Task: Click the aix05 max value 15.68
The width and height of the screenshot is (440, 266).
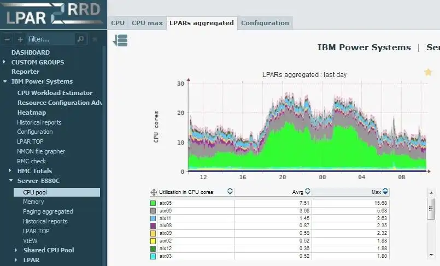Action: (380, 203)
